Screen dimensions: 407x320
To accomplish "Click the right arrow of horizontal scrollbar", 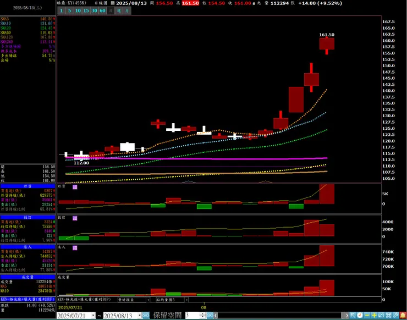I will click(347, 316).
